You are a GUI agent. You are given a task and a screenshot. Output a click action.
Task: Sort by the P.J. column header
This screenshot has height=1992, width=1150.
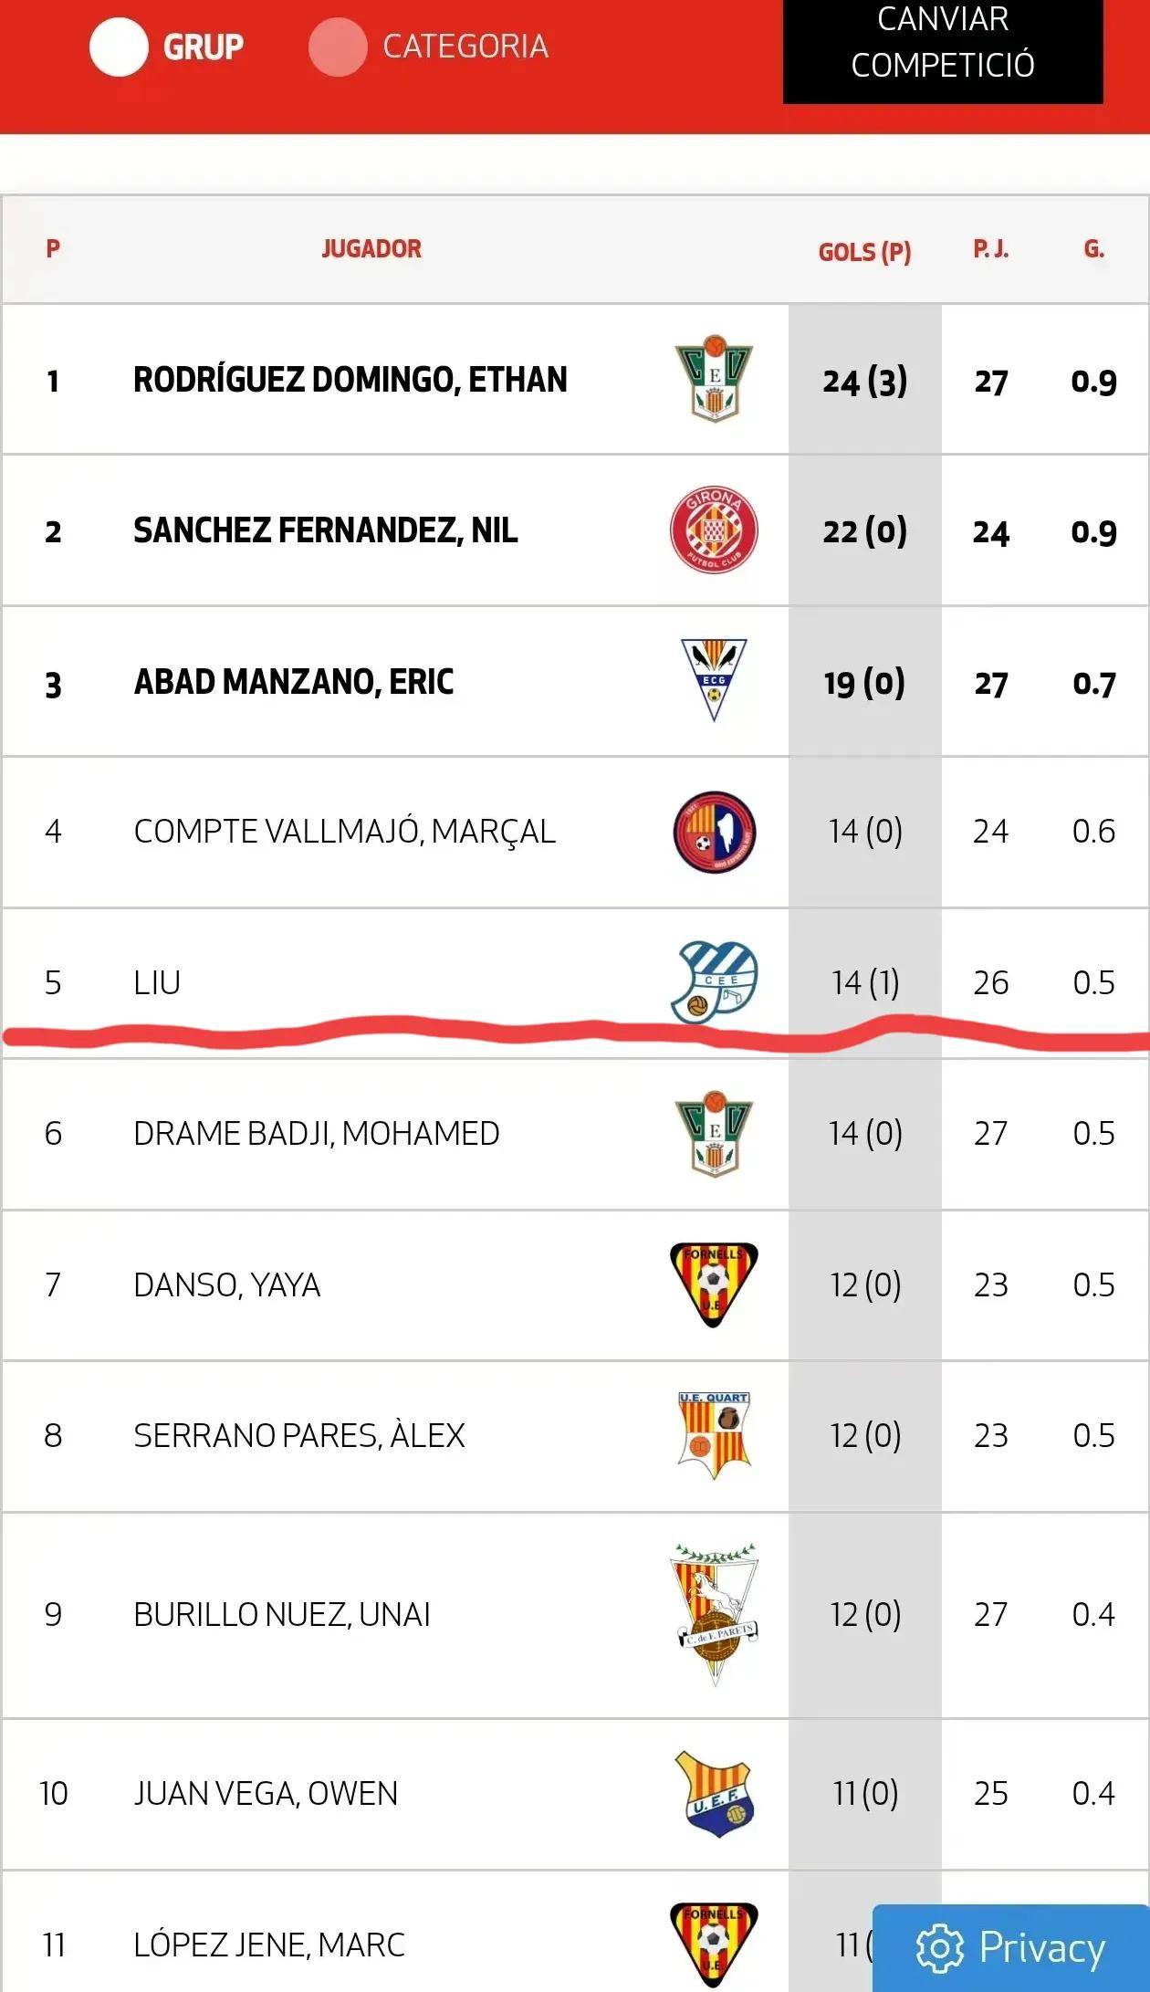click(991, 249)
